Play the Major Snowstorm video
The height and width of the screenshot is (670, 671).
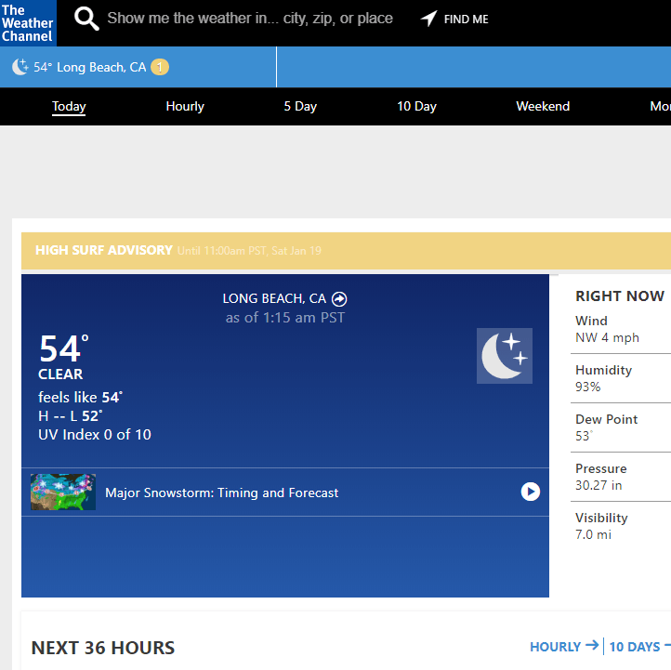pos(530,492)
